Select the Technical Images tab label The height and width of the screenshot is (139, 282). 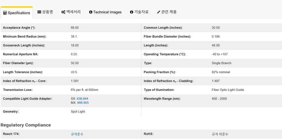(x=107, y=12)
